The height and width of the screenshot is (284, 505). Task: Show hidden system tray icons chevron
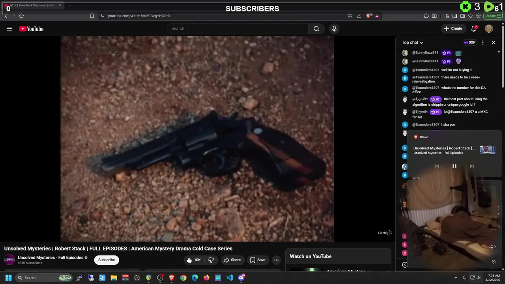[456, 278]
